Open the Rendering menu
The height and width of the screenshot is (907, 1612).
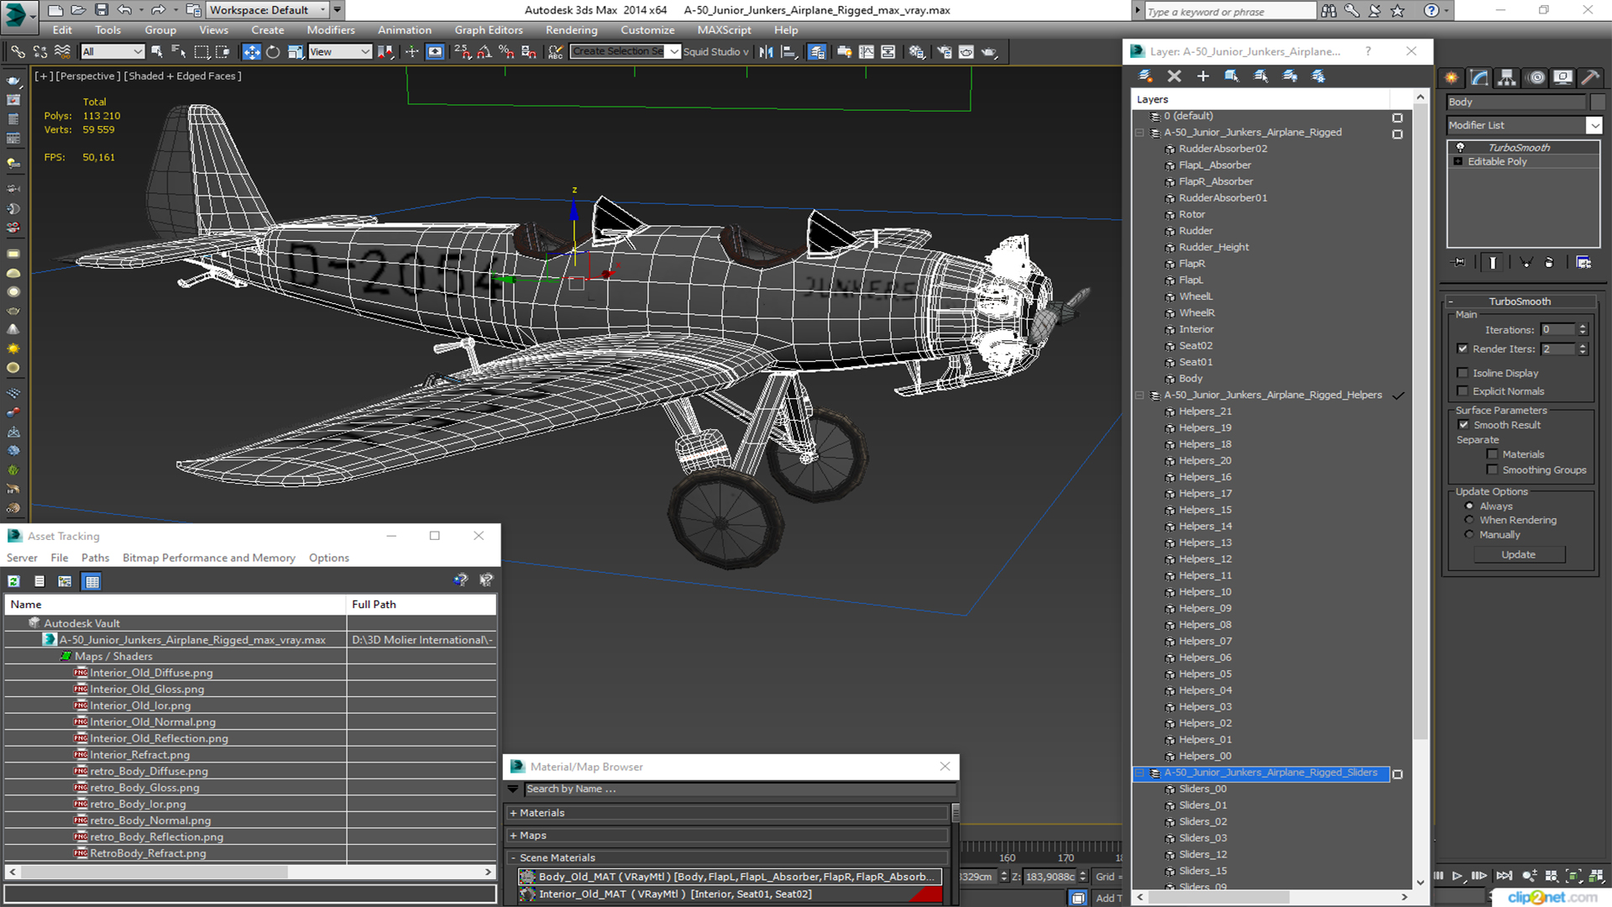[x=571, y=30]
